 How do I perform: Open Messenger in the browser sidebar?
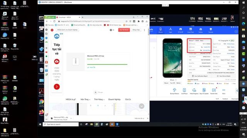pos(46,38)
